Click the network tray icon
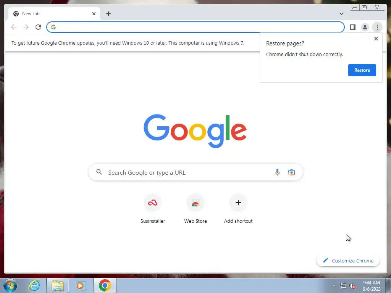The height and width of the screenshot is (293, 391). pyautogui.click(x=343, y=286)
